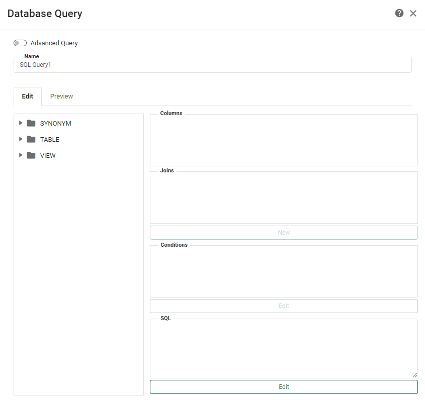Click the folder icon beside SYNONYM
The image size is (425, 400).
pos(31,123)
